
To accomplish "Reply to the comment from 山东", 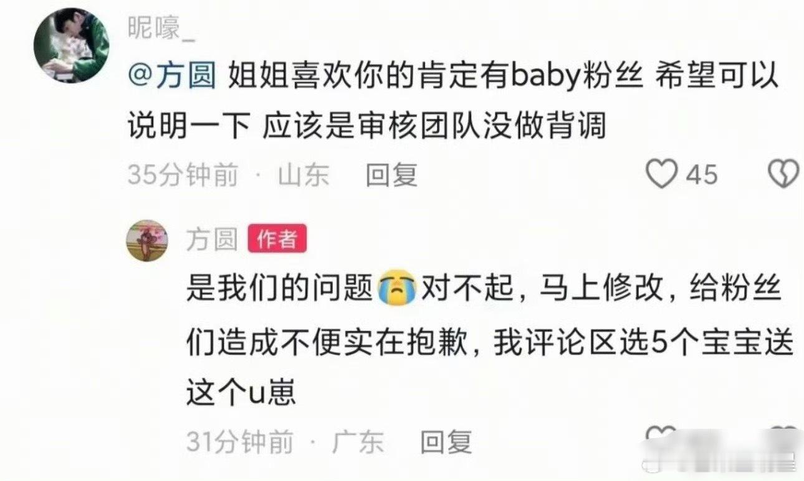I will (x=391, y=175).
